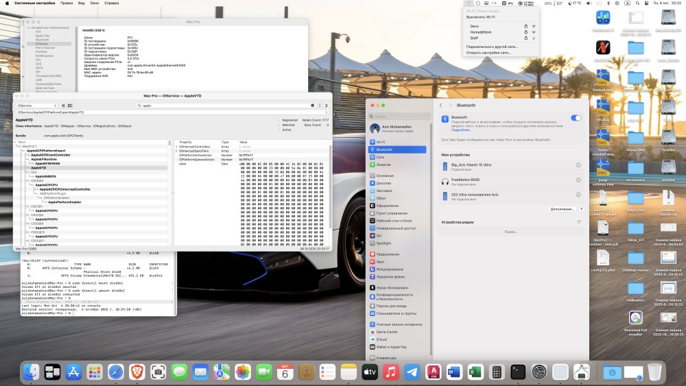Open the IOService plane dropdown
Viewport: 686px width, 386px height.
click(37, 106)
